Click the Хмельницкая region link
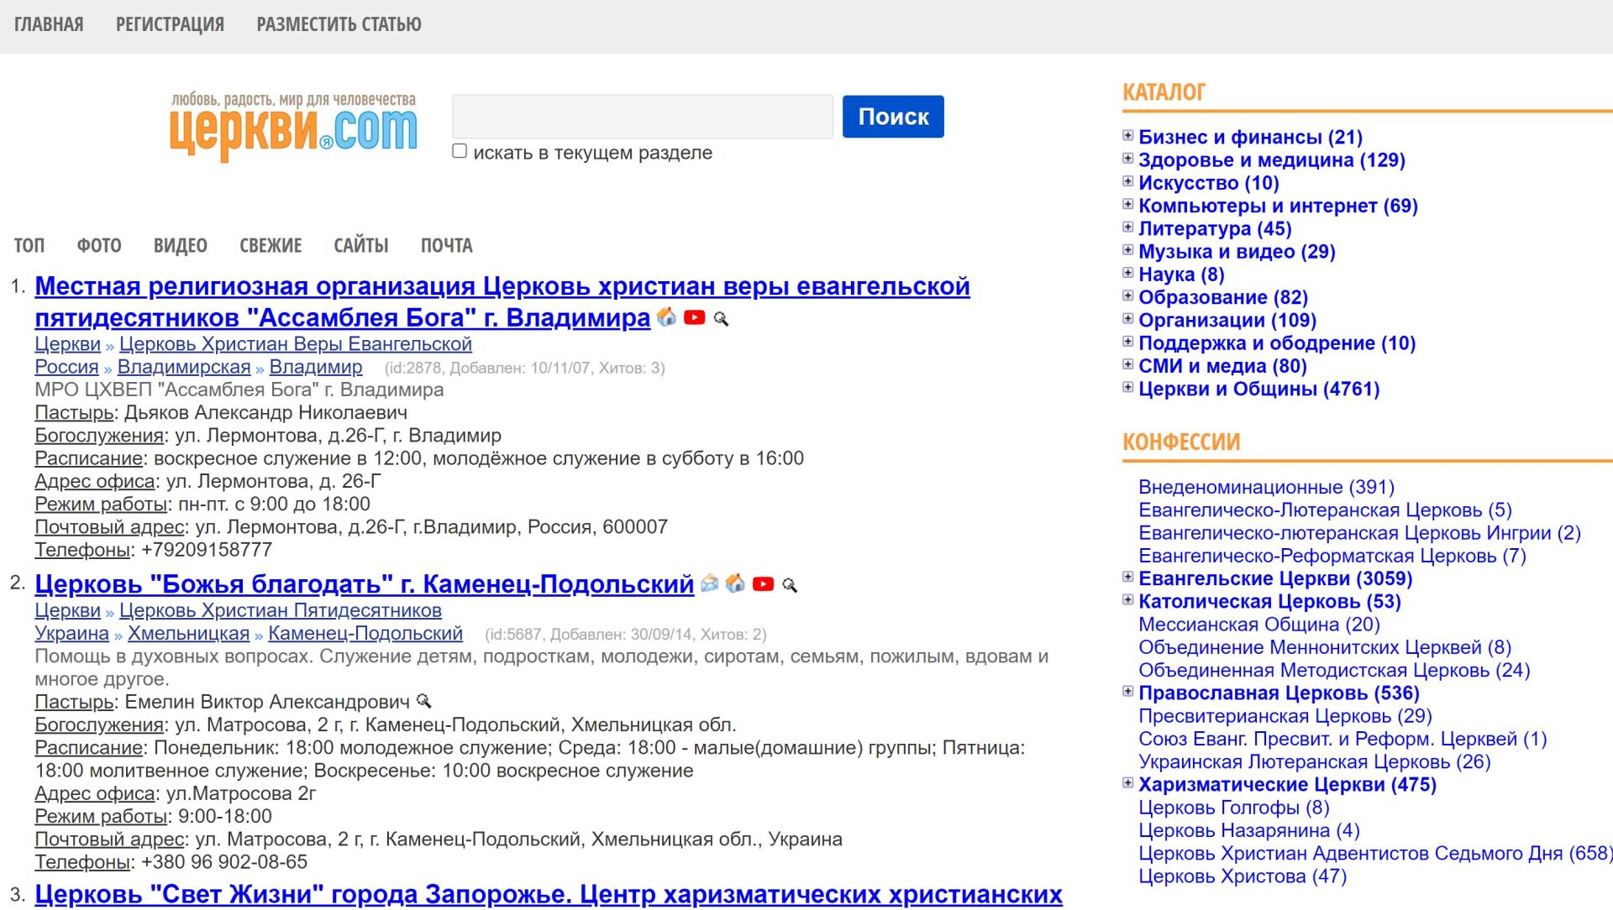The width and height of the screenshot is (1613, 910). coord(189,633)
